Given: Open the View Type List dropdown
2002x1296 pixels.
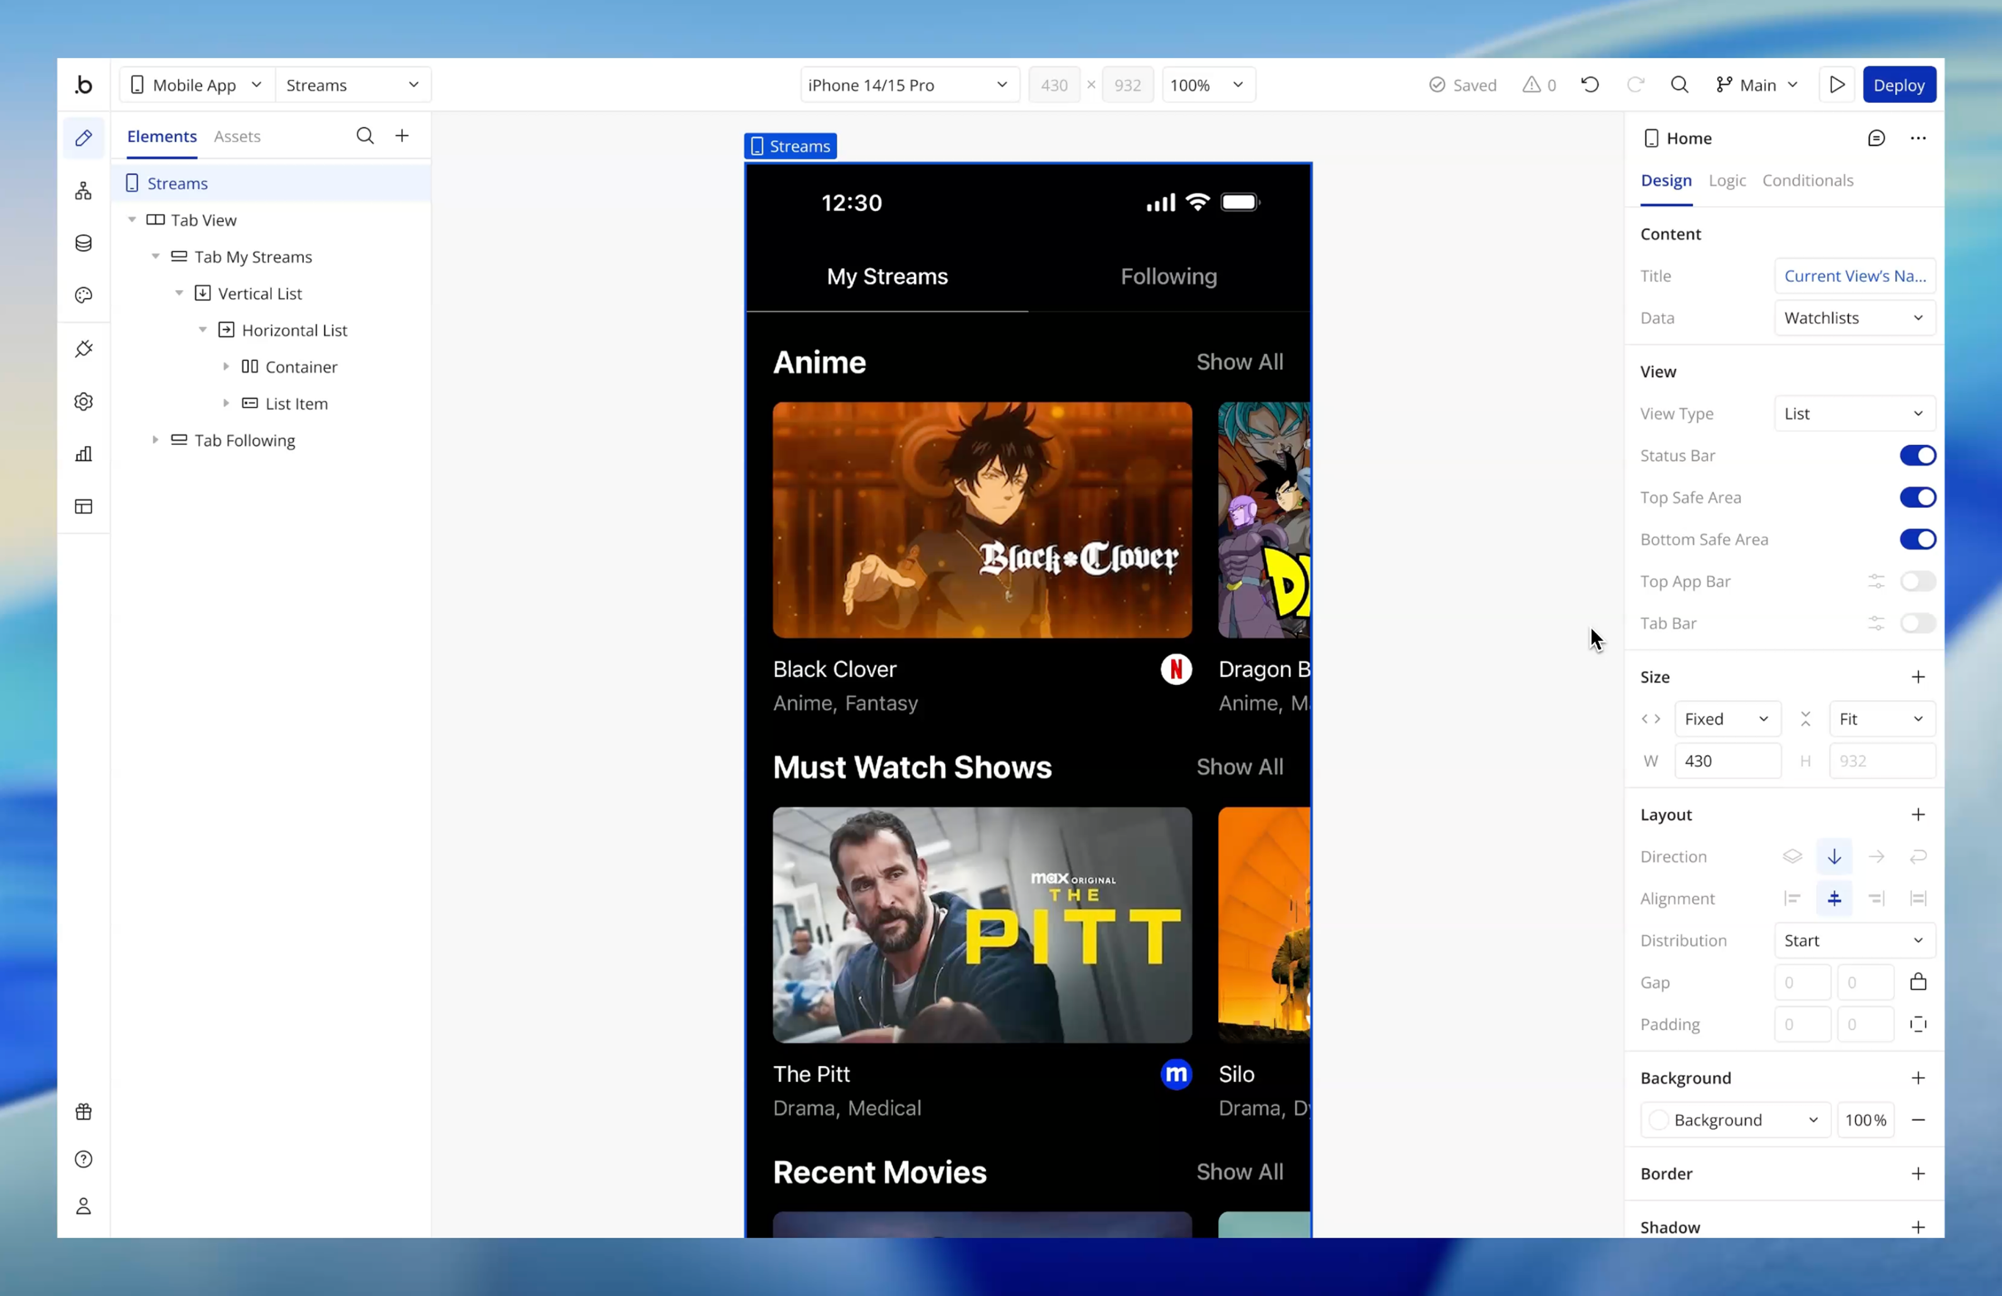Looking at the screenshot, I should tap(1855, 414).
